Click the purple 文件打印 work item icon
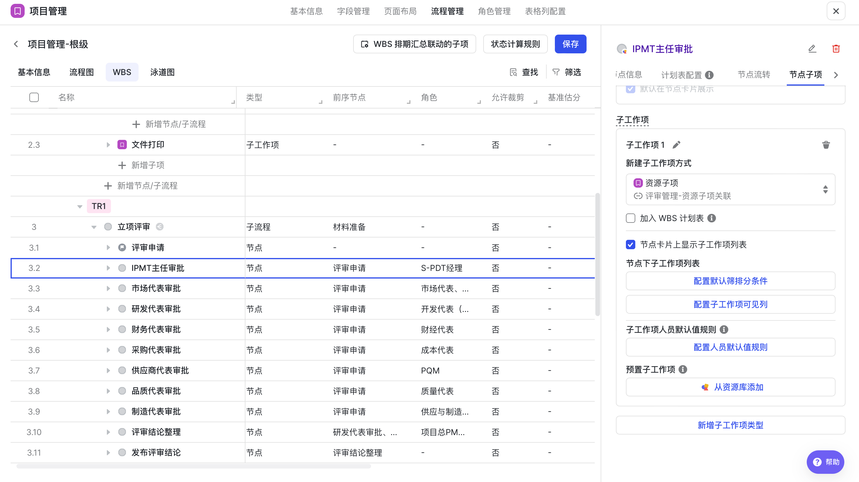 pyautogui.click(x=122, y=145)
